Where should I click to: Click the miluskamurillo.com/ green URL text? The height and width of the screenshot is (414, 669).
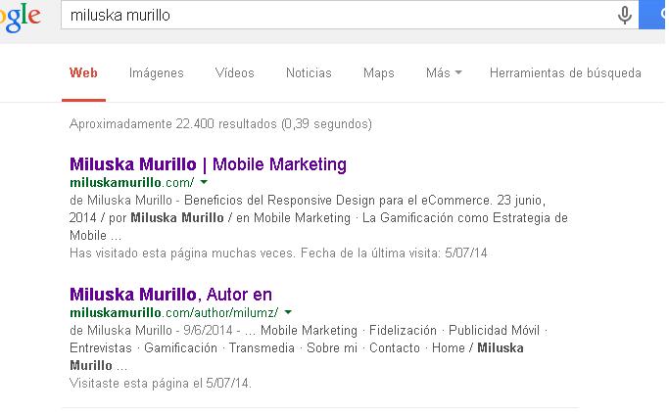point(132,182)
